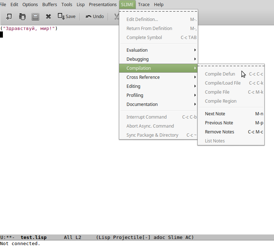Image resolution: width=274 pixels, height=248 pixels.
Task: Click the List Notes menu entry
Action: click(231, 141)
